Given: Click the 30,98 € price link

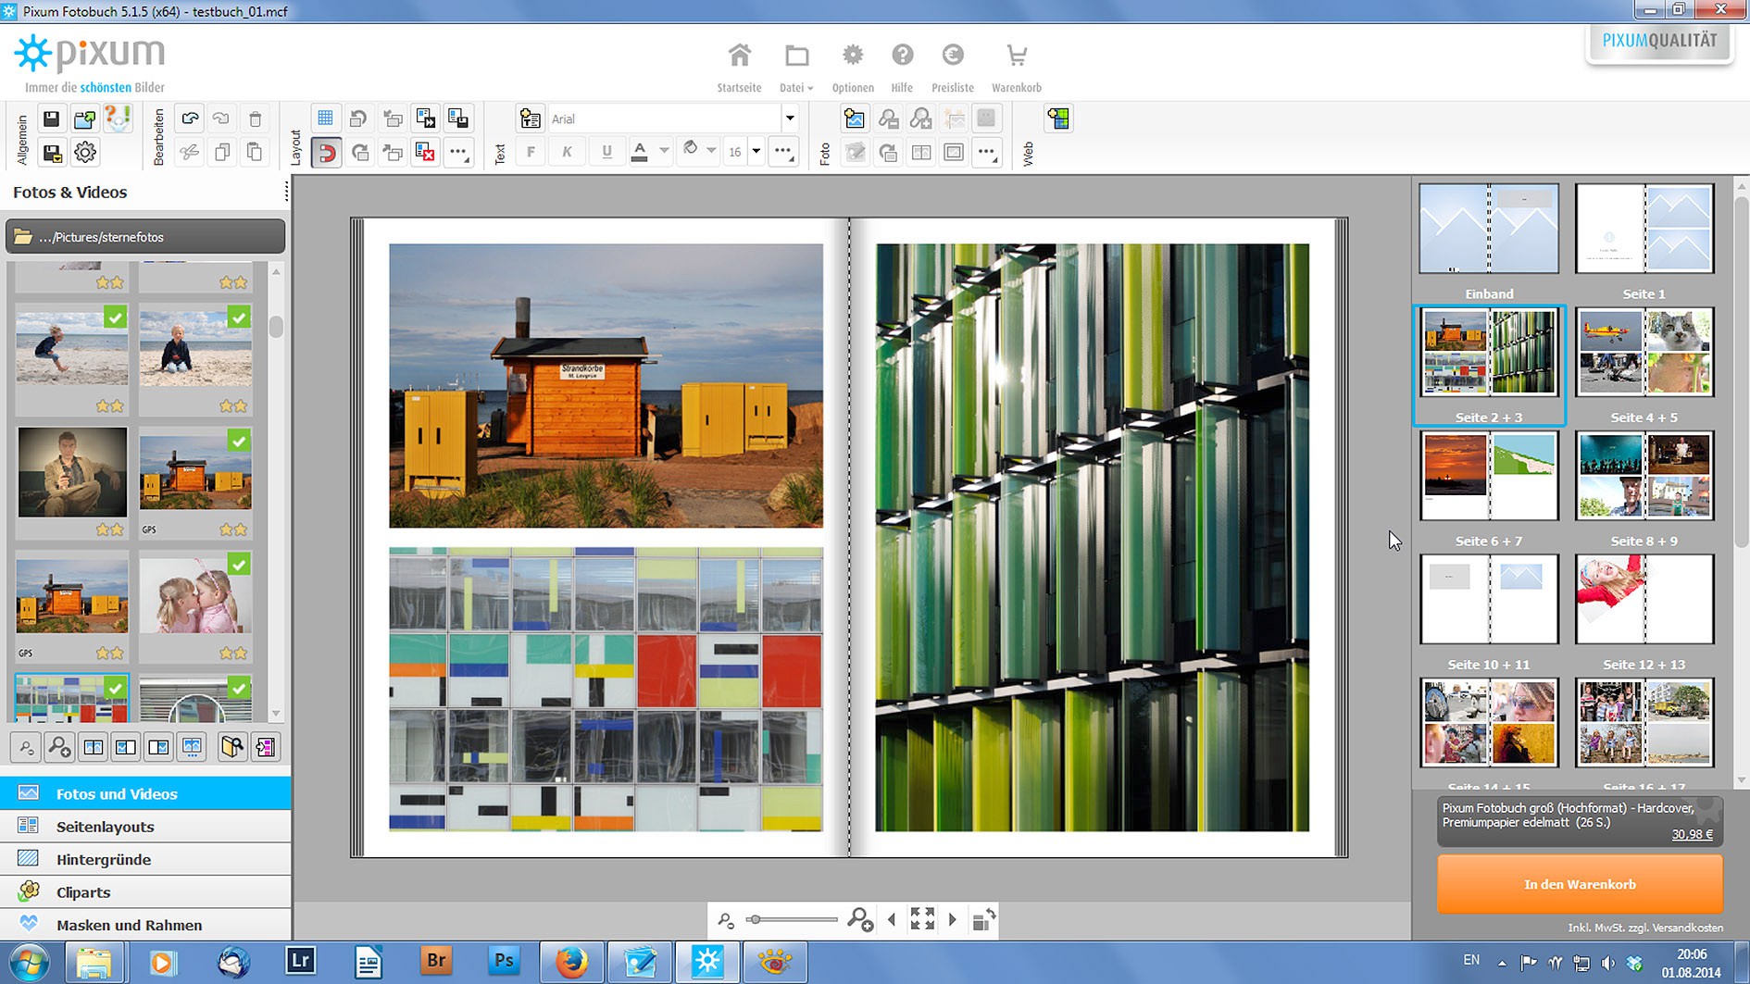Looking at the screenshot, I should [1692, 834].
